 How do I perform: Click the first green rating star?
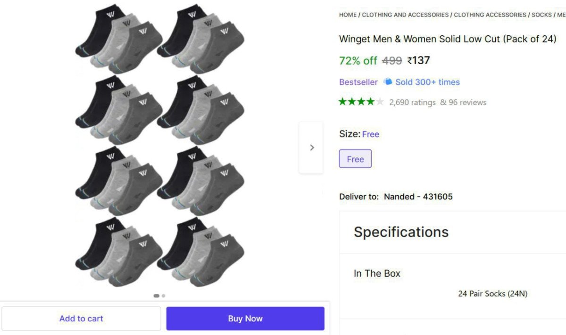pos(342,101)
